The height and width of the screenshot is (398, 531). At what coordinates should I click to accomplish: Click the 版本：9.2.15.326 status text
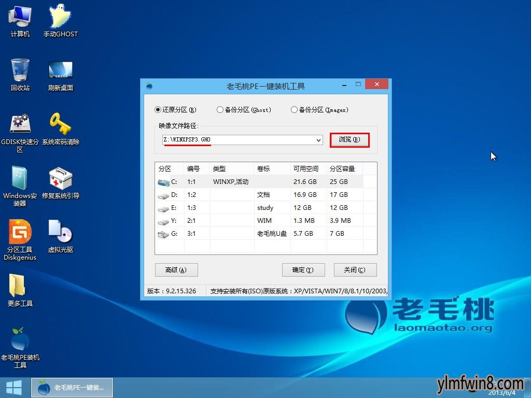coord(172,291)
